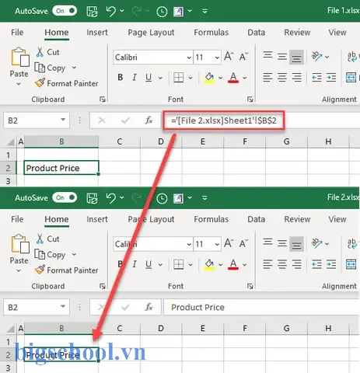The height and width of the screenshot is (373, 360).
Task: Click Merge & Center icon in File 2
Action: click(351, 264)
